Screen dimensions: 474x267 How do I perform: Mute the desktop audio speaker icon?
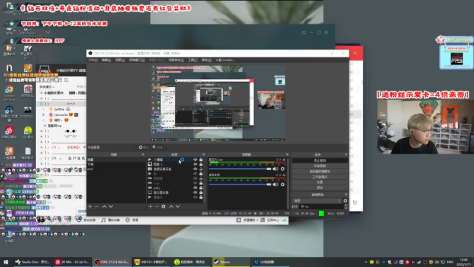coord(276,185)
